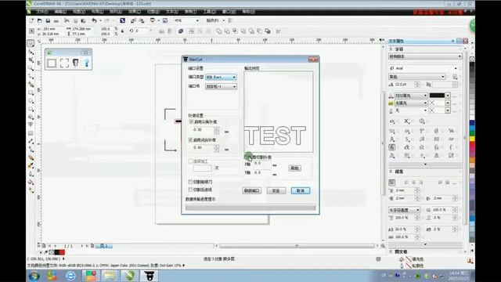Screen dimensions: 501x282
Task: Click the send button in StarCut
Action: (x=276, y=190)
